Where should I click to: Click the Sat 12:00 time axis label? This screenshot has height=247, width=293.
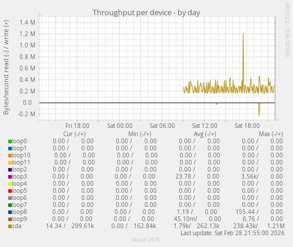[205, 126]
